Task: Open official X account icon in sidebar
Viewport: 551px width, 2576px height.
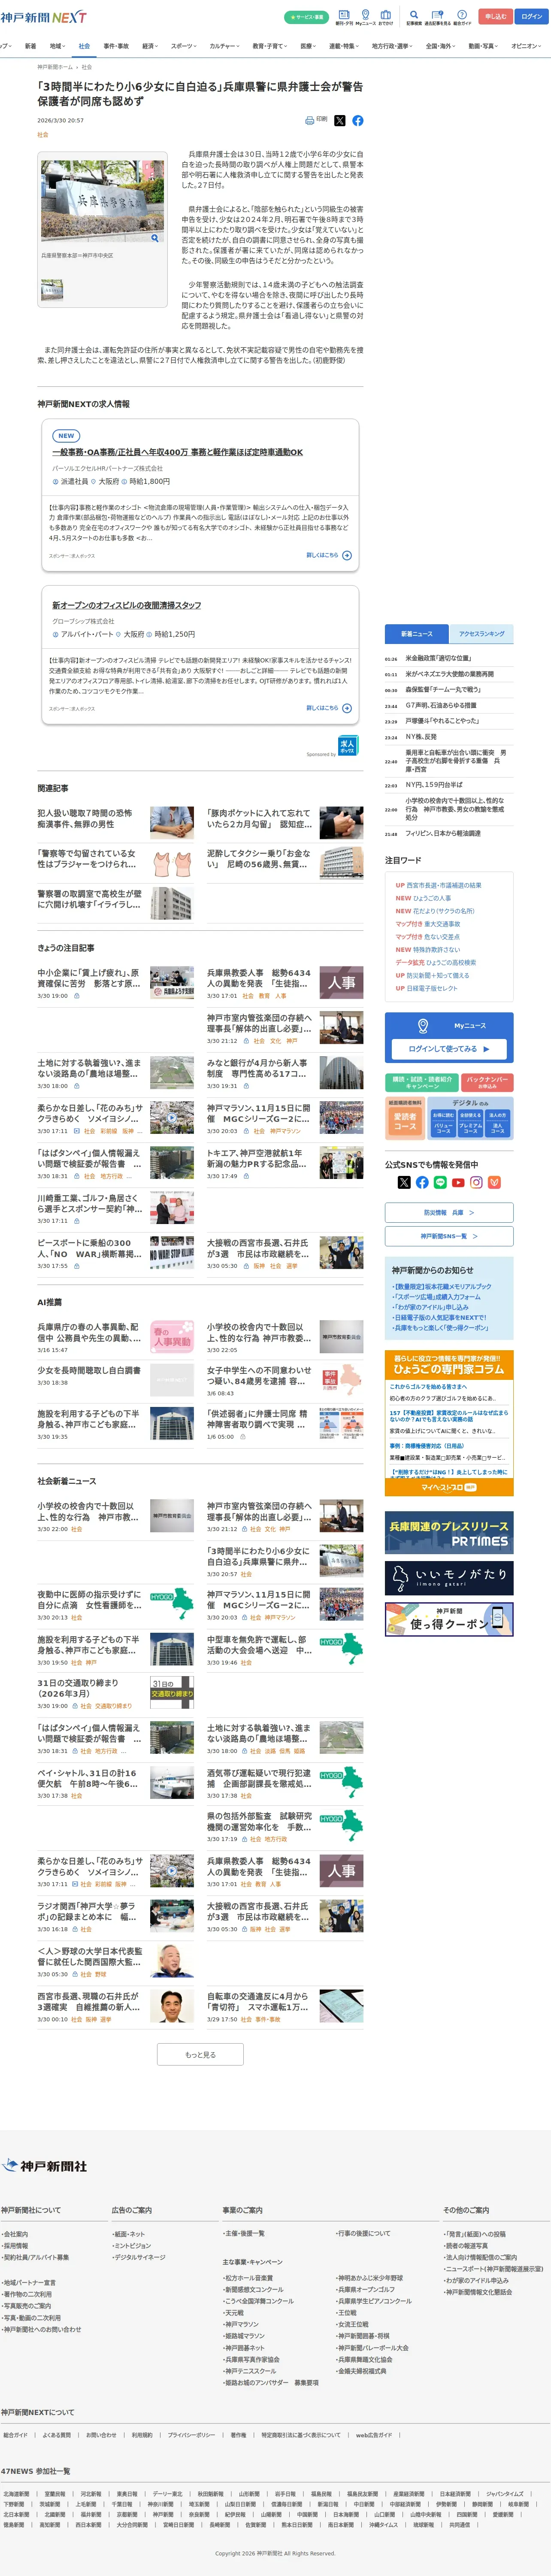Action: [404, 1182]
